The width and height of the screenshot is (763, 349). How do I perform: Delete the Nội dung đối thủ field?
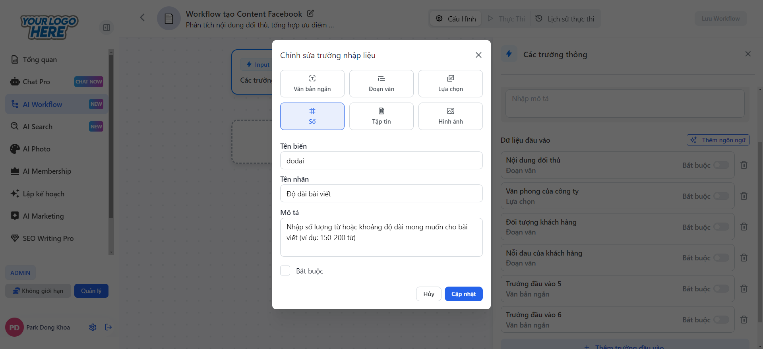pyautogui.click(x=744, y=165)
